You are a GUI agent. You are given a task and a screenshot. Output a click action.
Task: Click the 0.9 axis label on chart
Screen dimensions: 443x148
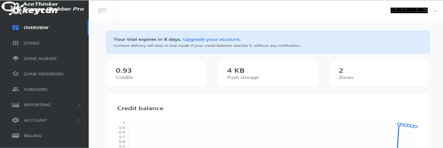(x=121, y=128)
